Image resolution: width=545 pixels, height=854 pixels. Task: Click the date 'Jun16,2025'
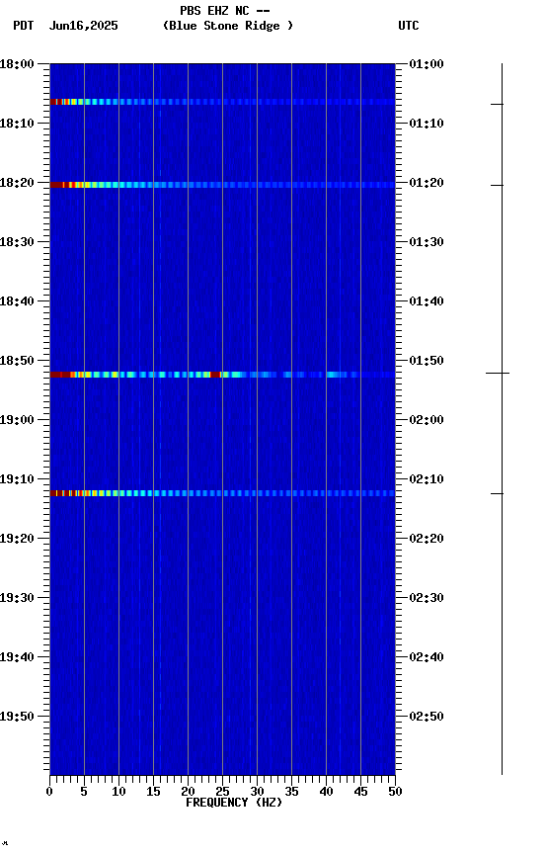click(x=83, y=26)
